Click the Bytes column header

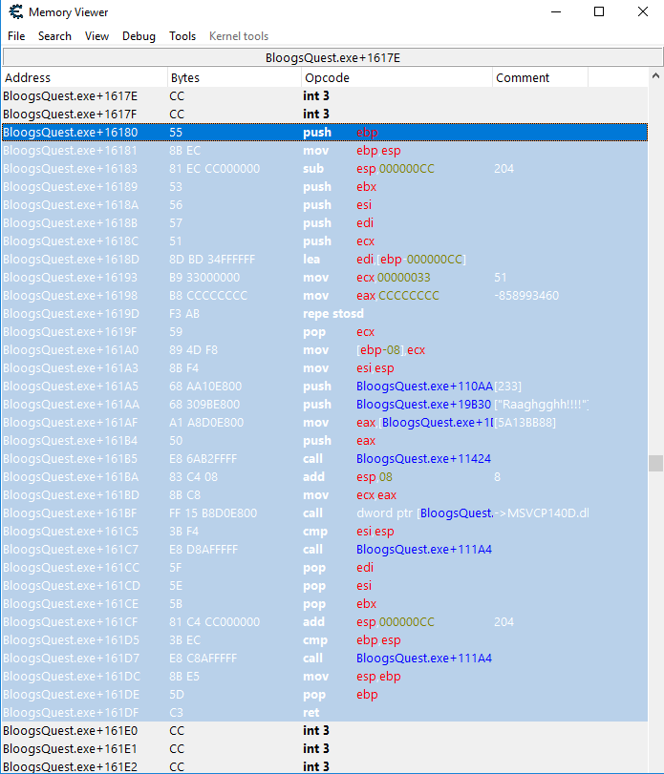[235, 77]
